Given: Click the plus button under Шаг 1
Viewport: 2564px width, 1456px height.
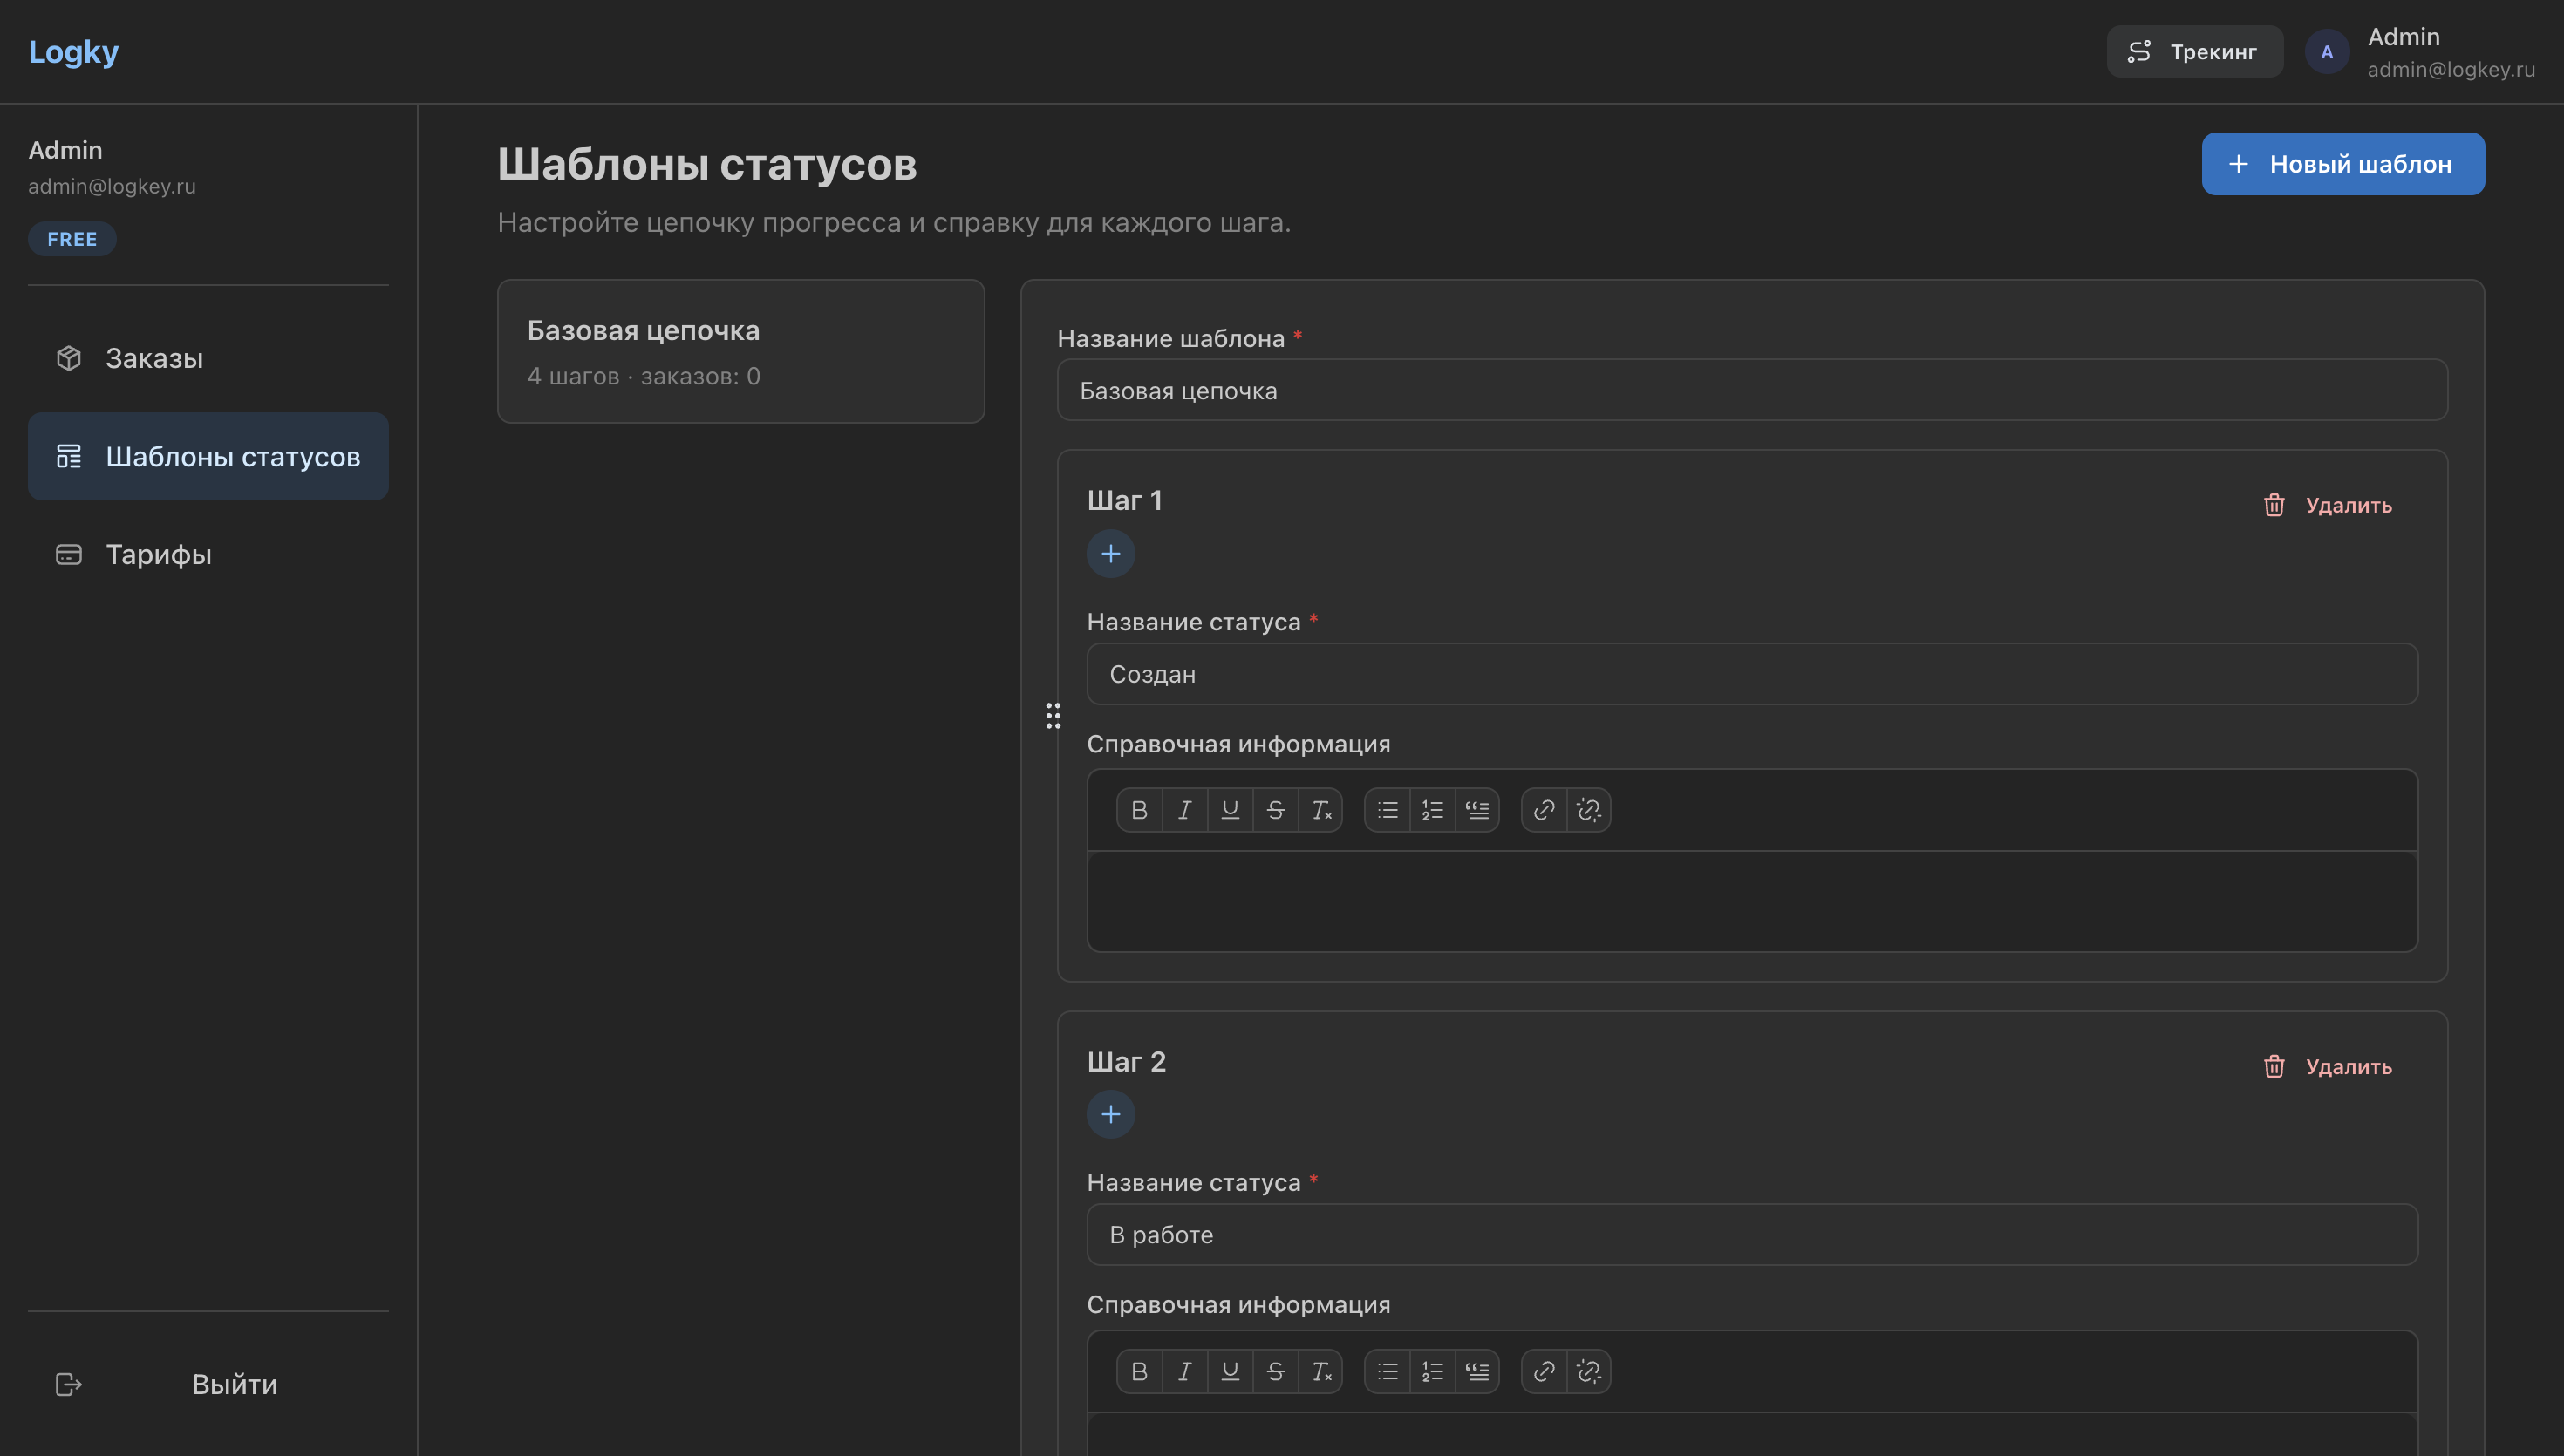Looking at the screenshot, I should click(1111, 554).
